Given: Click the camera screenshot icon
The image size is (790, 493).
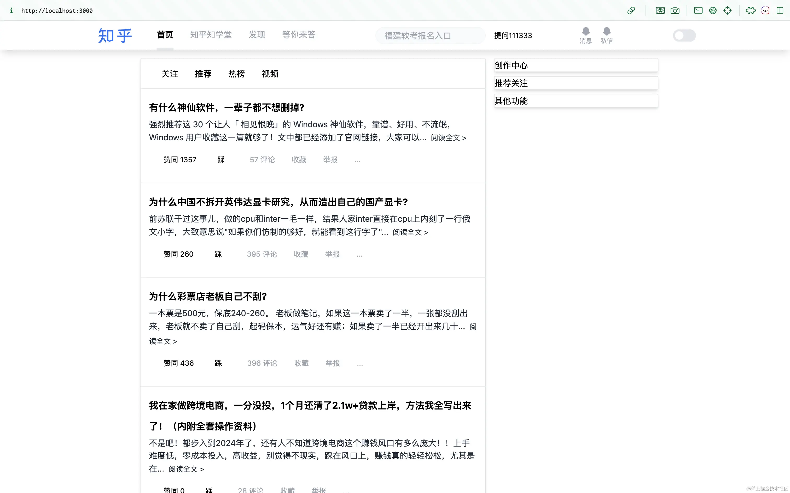Looking at the screenshot, I should tap(675, 10).
